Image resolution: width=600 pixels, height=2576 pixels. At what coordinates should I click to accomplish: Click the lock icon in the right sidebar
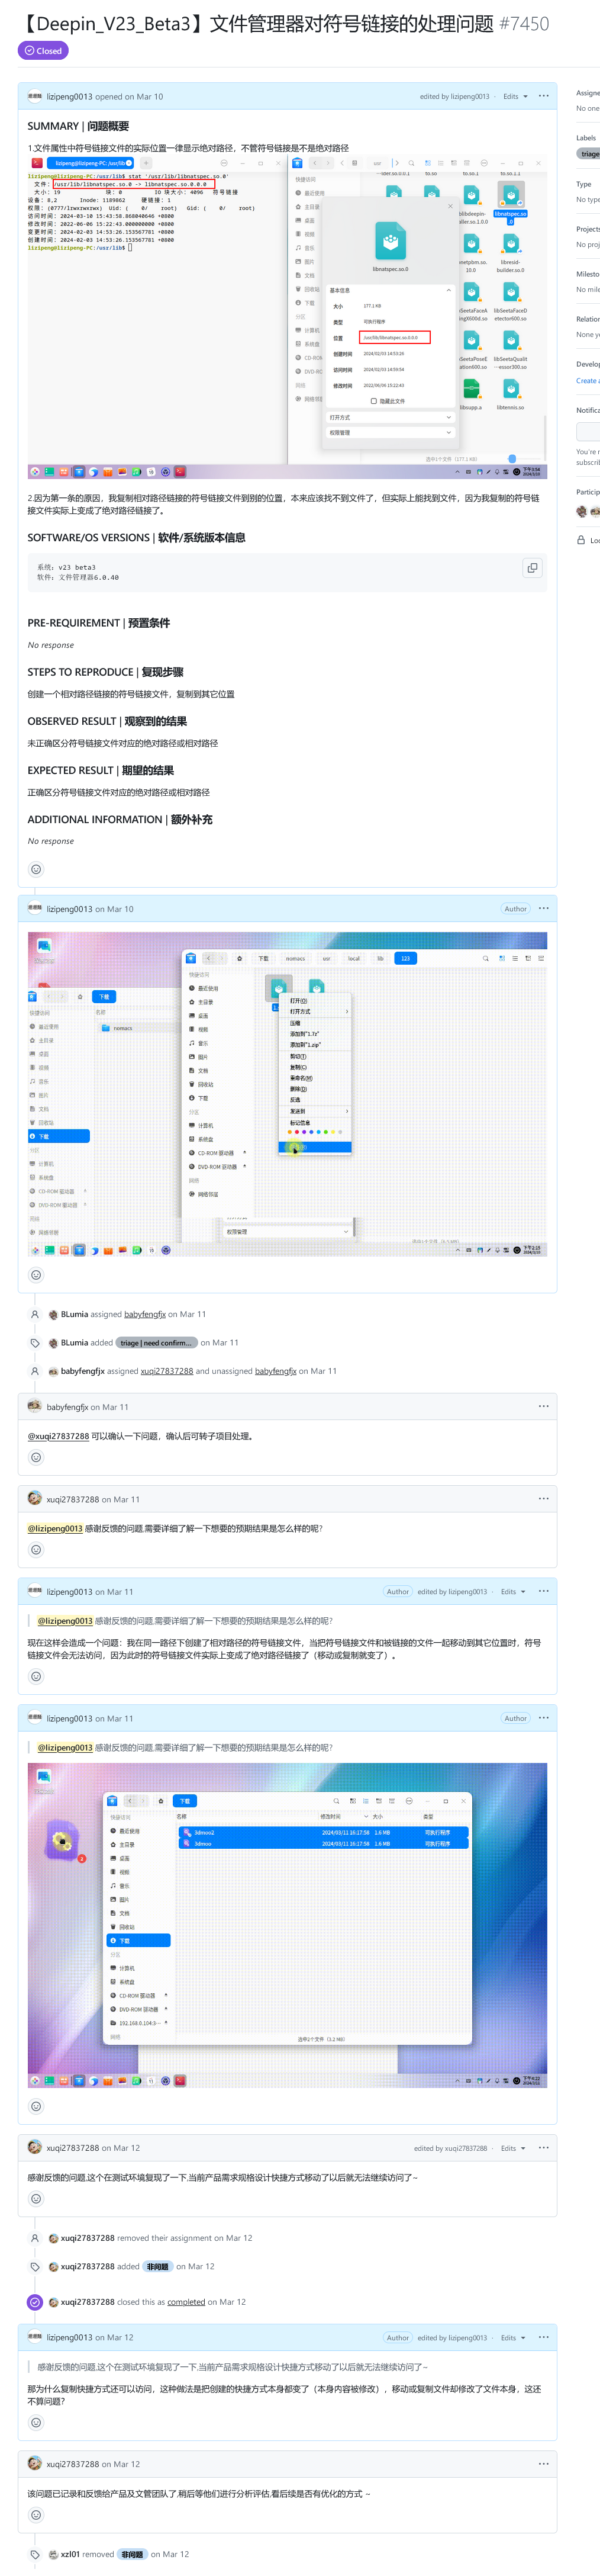pos(581,540)
